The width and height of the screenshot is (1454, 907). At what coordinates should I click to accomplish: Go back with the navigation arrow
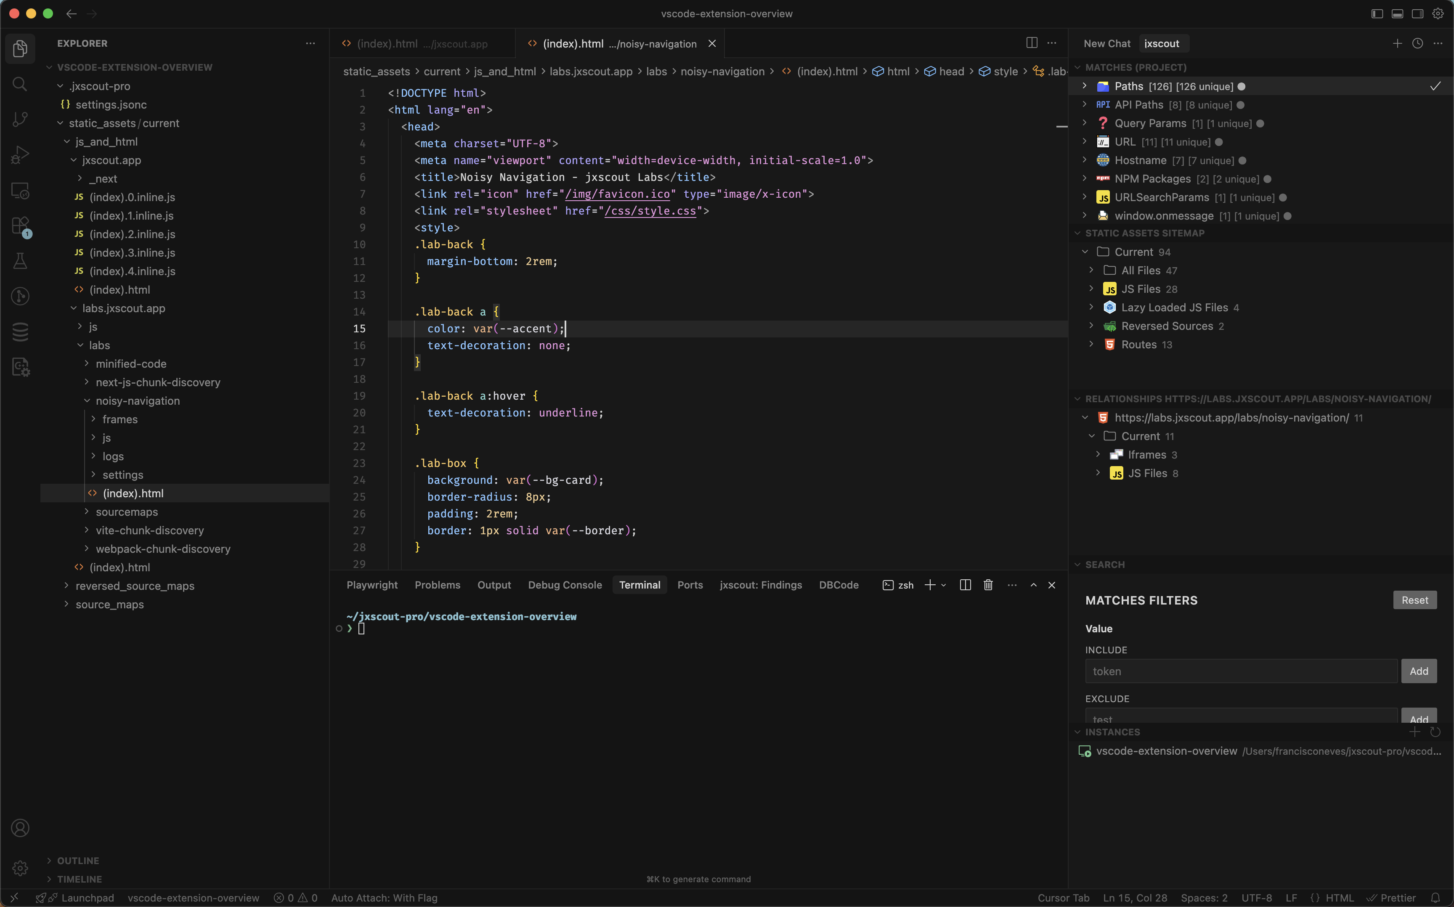tap(72, 13)
